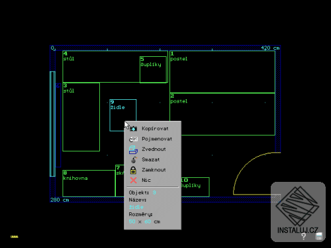Click the padlock icon next to Zamknout

tap(133, 170)
